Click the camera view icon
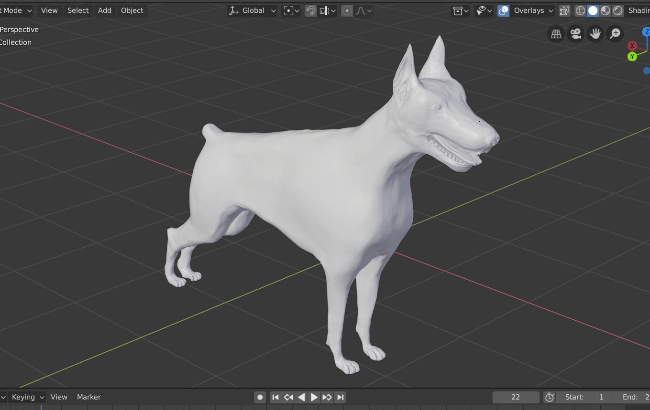Screen dimensions: 650x410 pos(576,34)
